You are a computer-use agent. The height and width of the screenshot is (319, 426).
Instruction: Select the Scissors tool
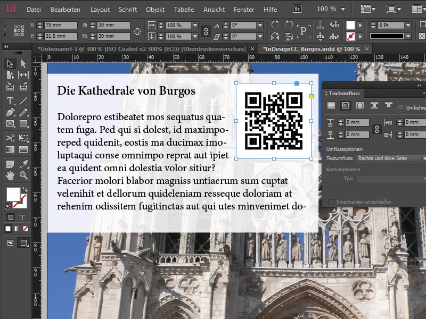(x=10, y=138)
